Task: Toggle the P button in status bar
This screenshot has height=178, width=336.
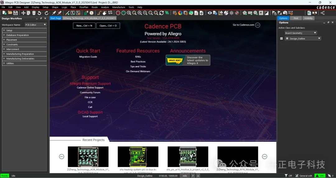Action: (x=193, y=176)
